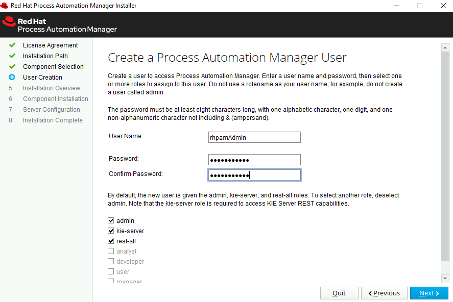This screenshot has height=302, width=453.
Task: Focus the User Name field
Action: [x=254, y=137]
